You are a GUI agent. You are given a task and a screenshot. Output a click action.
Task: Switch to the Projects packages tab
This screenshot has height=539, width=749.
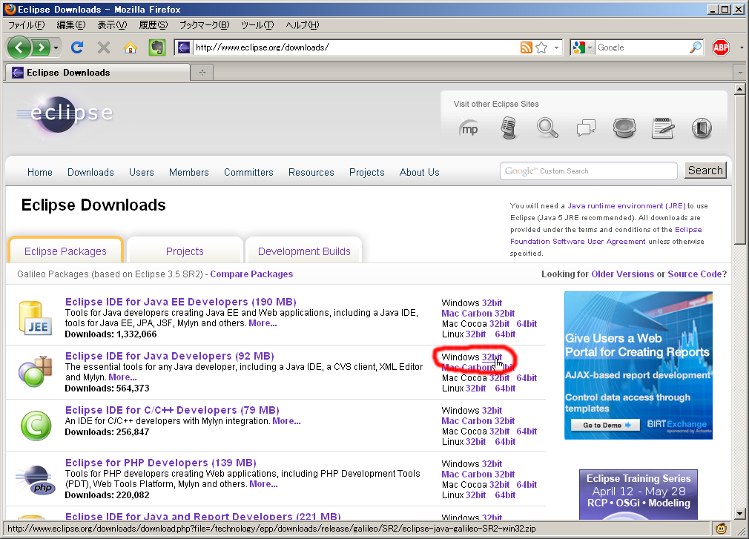pyautogui.click(x=185, y=251)
